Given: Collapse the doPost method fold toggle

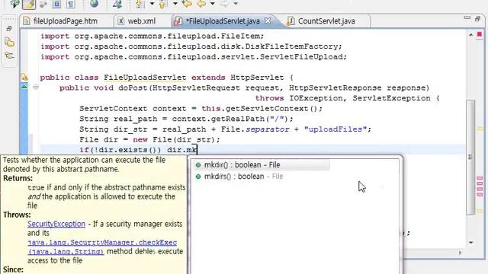Looking at the screenshot, I should [36, 88].
